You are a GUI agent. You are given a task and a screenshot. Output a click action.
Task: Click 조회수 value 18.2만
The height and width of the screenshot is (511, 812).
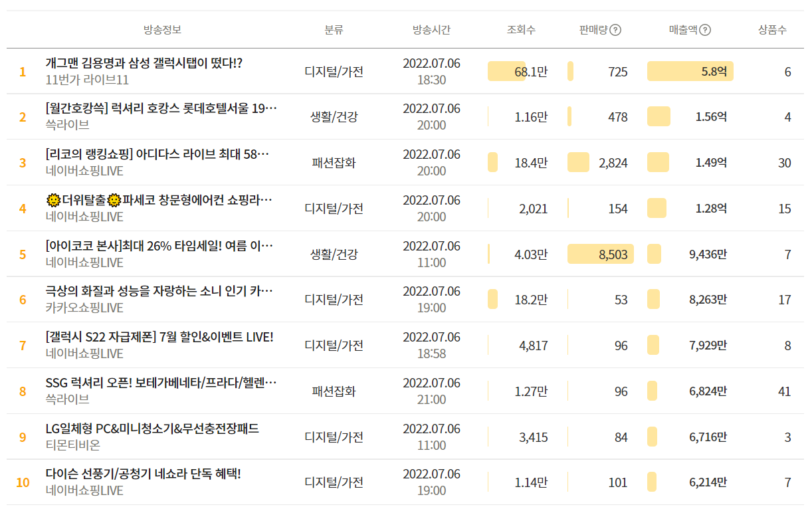531,300
